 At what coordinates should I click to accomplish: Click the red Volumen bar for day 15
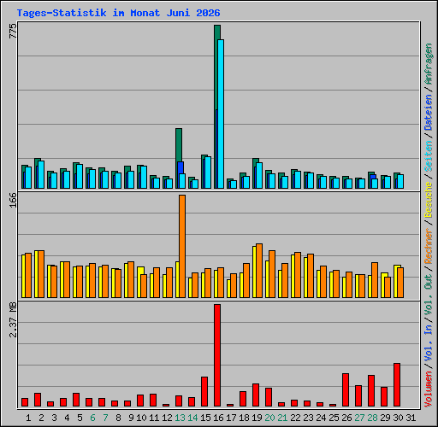tap(204, 391)
